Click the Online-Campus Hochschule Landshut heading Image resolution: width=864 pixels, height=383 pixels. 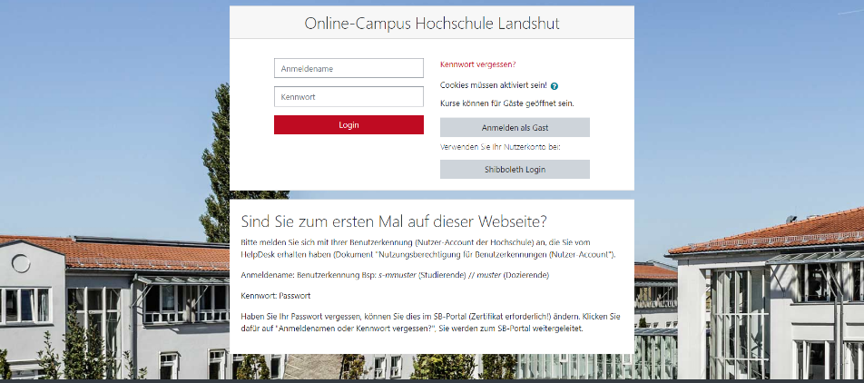tap(432, 24)
